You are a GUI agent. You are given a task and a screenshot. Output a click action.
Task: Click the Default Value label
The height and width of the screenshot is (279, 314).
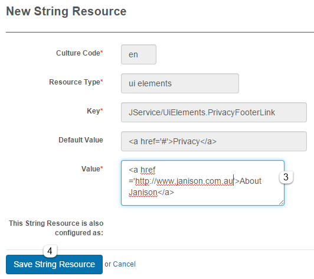coord(81,140)
